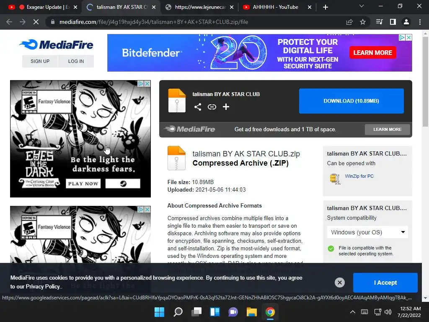Show hidden icons in system tray
The image size is (429, 322).
353,312
